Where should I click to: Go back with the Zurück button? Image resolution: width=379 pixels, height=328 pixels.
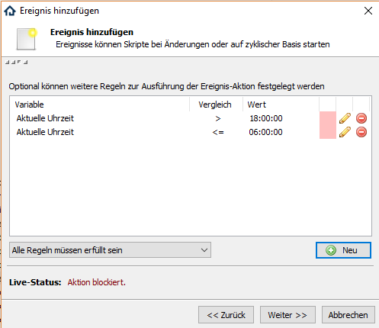point(226,315)
